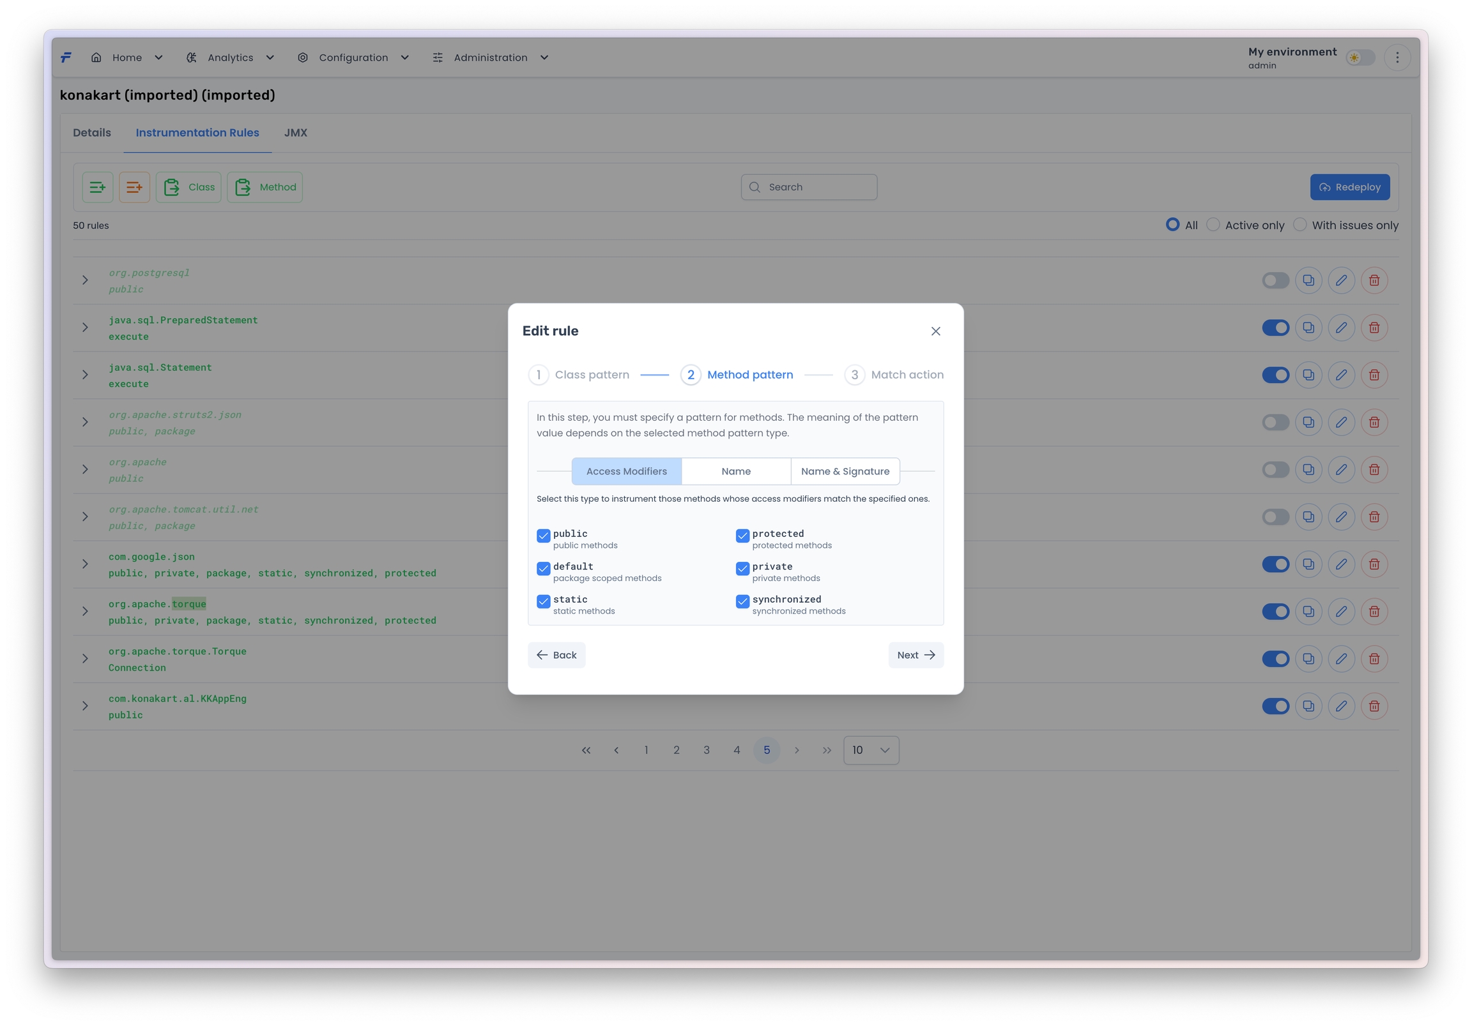Viewport: 1472px width, 1026px height.
Task: Click the orange add rule icon
Action: point(134,187)
